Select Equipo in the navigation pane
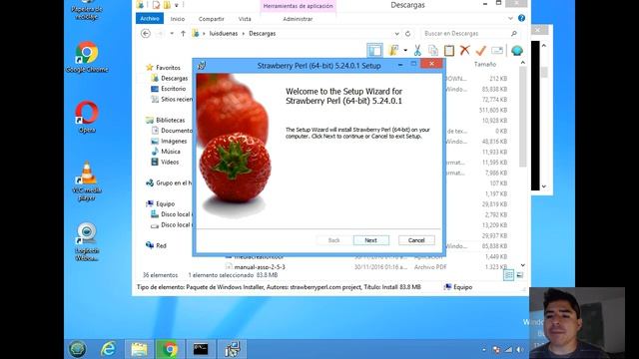Image resolution: width=639 pixels, height=359 pixels. pyautogui.click(x=165, y=203)
